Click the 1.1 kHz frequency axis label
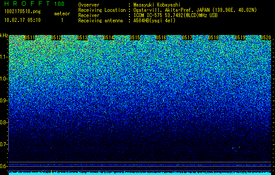 click(3, 57)
